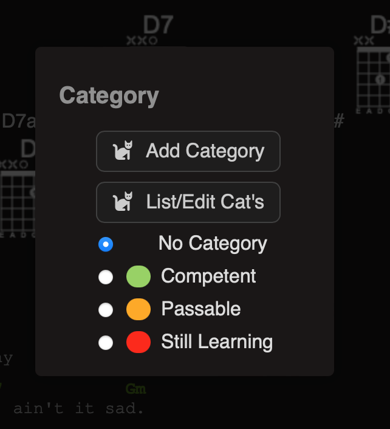Click the green Competent color swatch

(139, 277)
